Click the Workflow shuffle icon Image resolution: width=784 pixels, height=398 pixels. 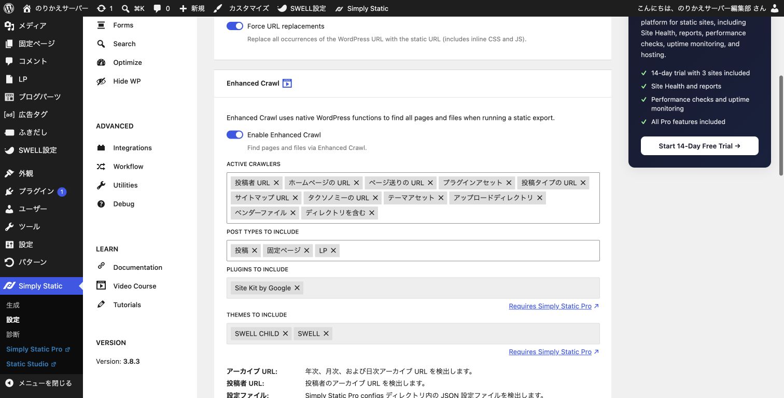coord(101,167)
